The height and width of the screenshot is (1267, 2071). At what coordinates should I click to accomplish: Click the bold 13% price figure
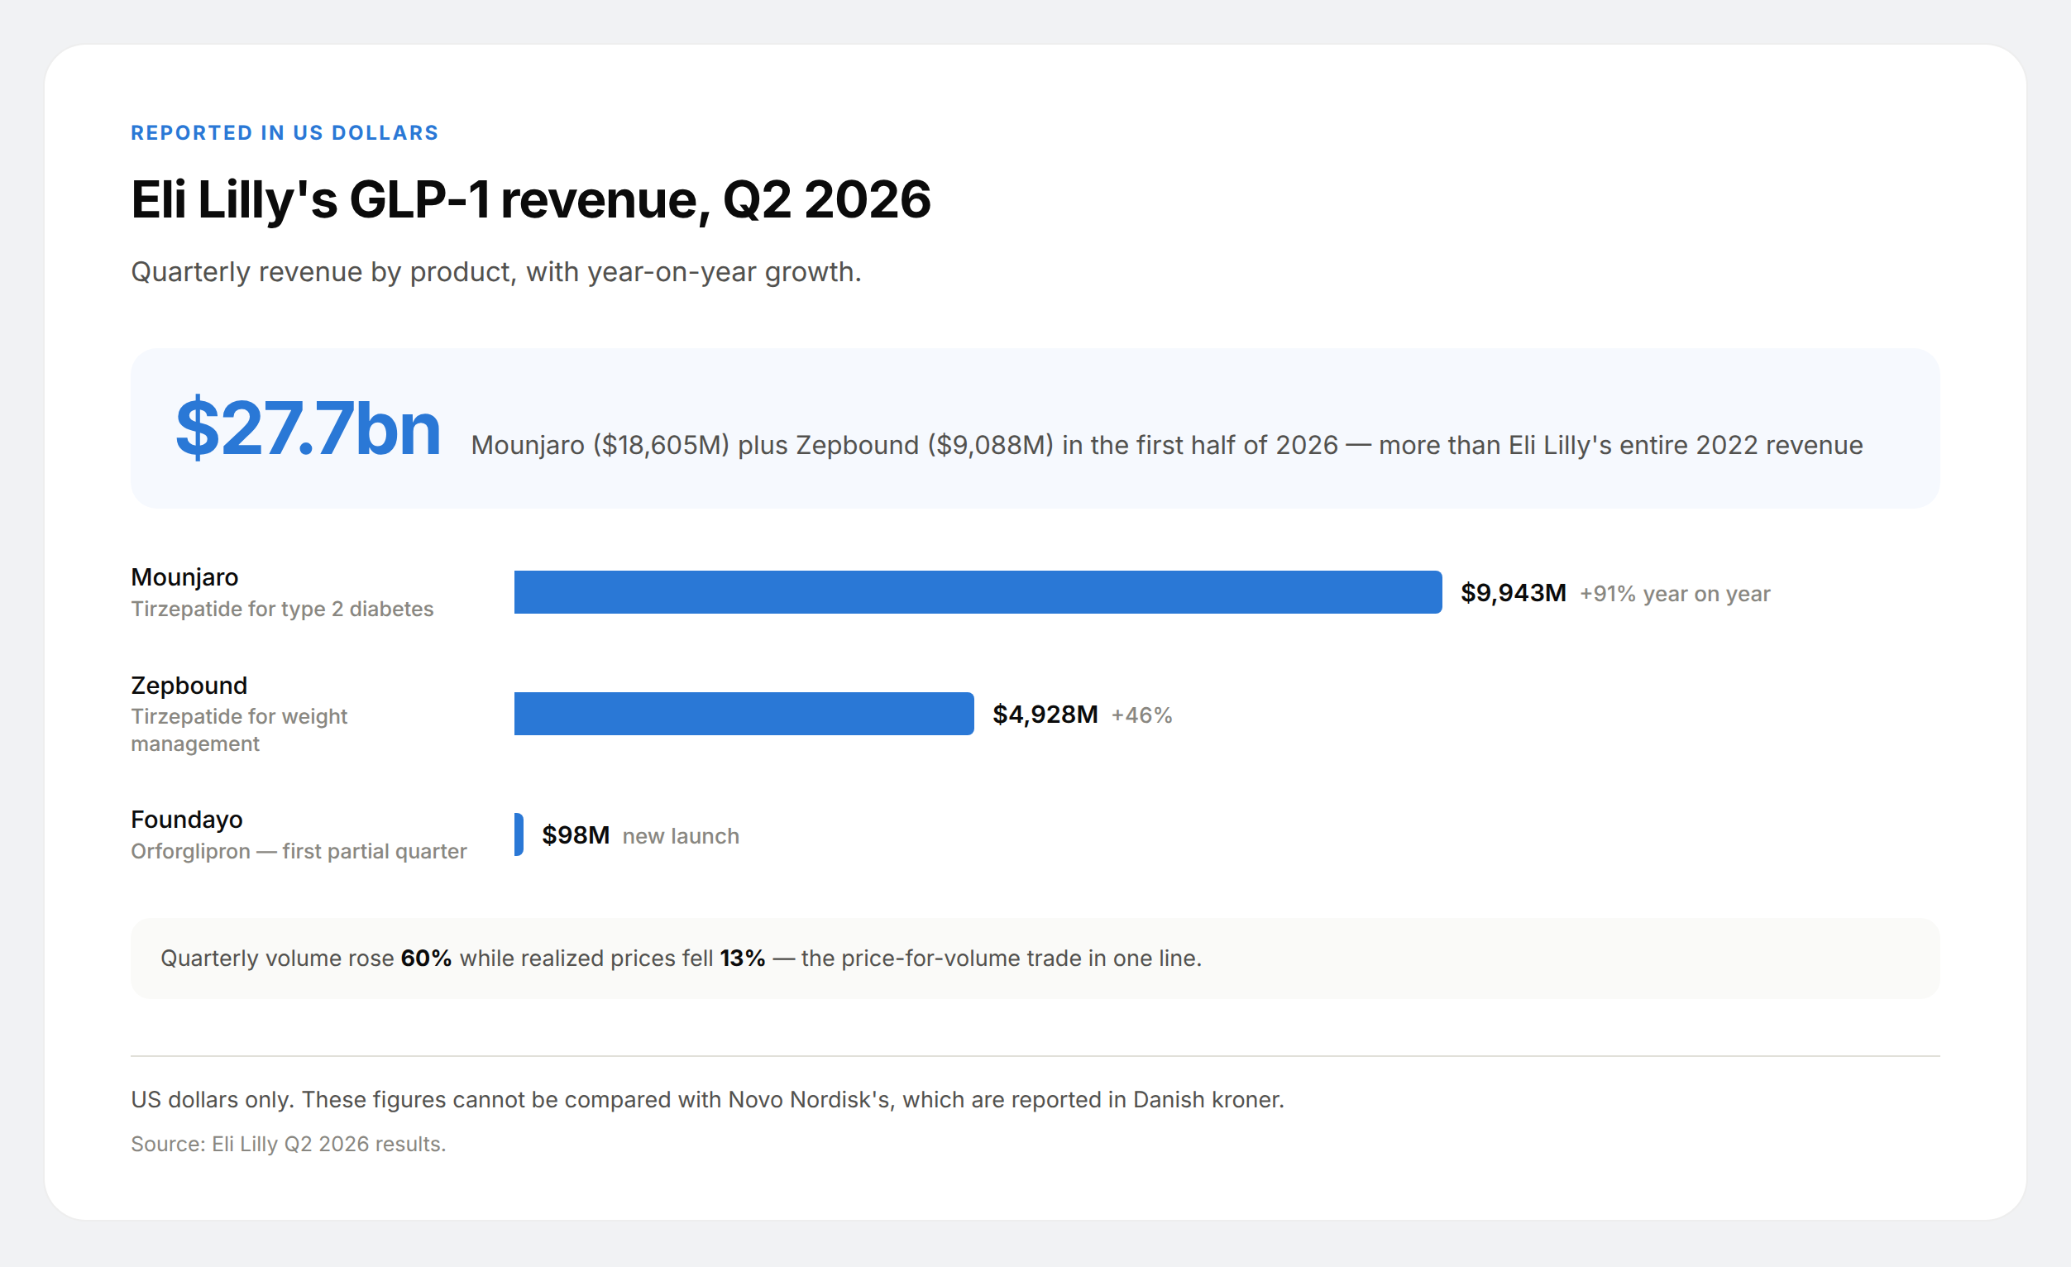click(742, 959)
